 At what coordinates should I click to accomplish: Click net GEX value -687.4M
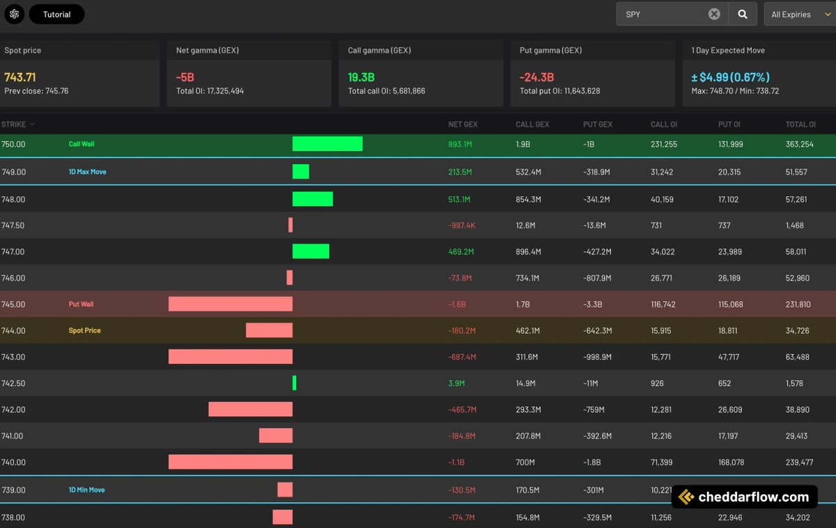coord(462,357)
